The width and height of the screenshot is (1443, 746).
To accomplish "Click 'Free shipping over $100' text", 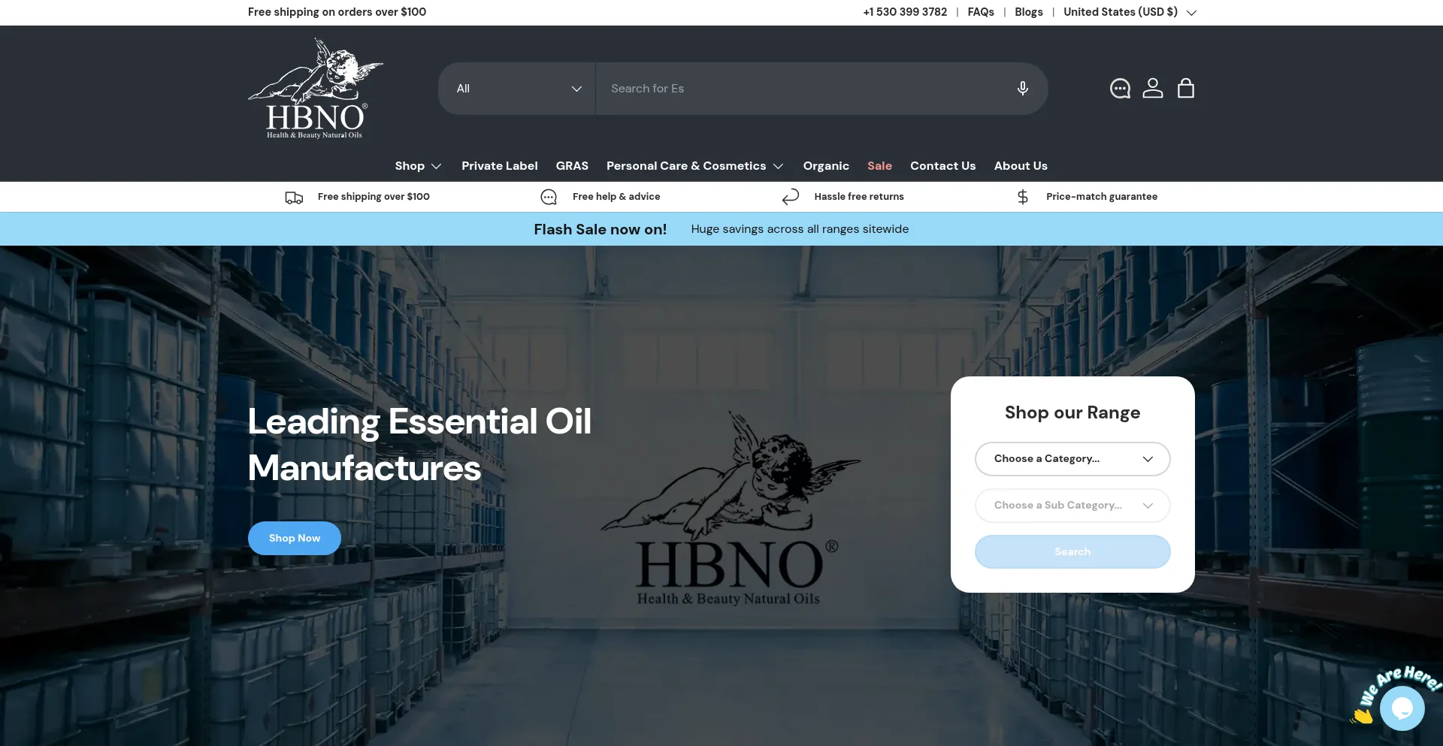I will pyautogui.click(x=374, y=197).
